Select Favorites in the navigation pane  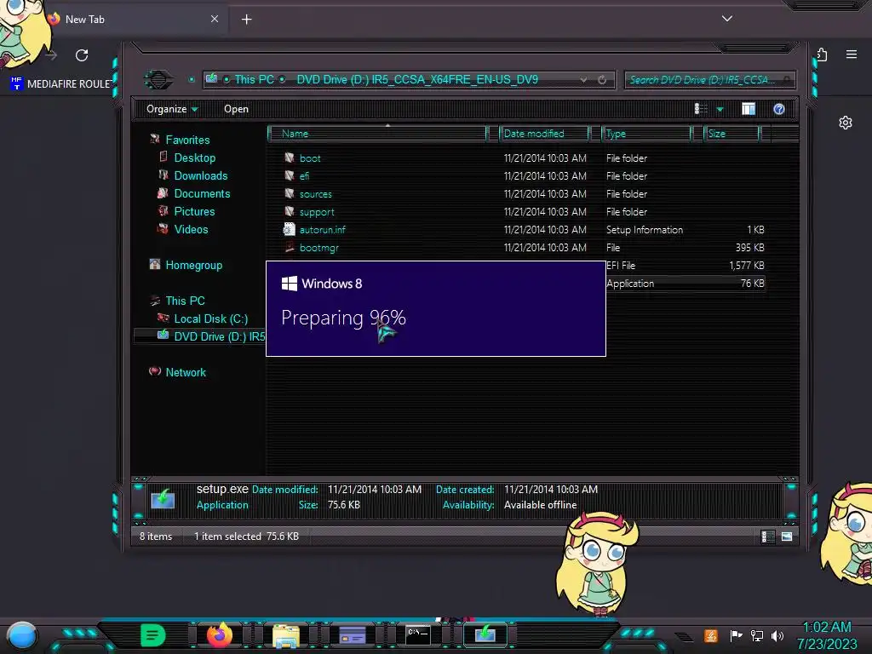(x=187, y=141)
